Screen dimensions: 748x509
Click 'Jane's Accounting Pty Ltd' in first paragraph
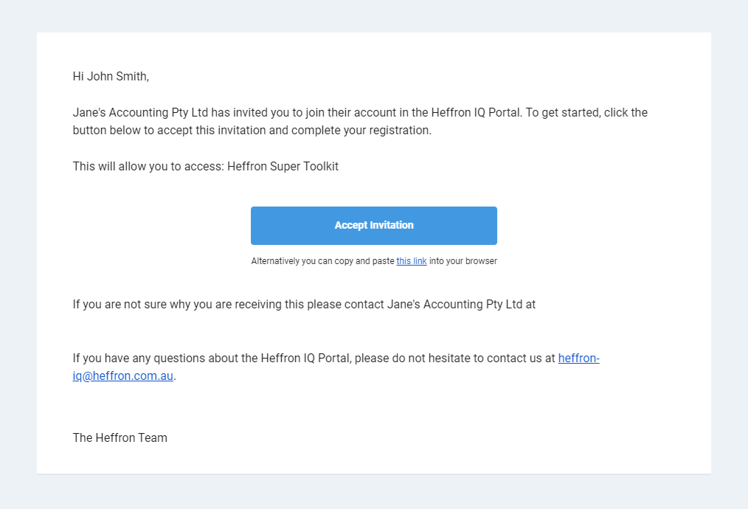[140, 113]
